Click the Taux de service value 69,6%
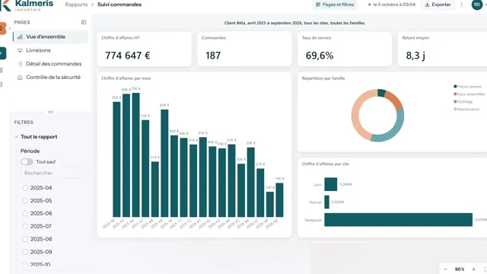 pos(320,56)
